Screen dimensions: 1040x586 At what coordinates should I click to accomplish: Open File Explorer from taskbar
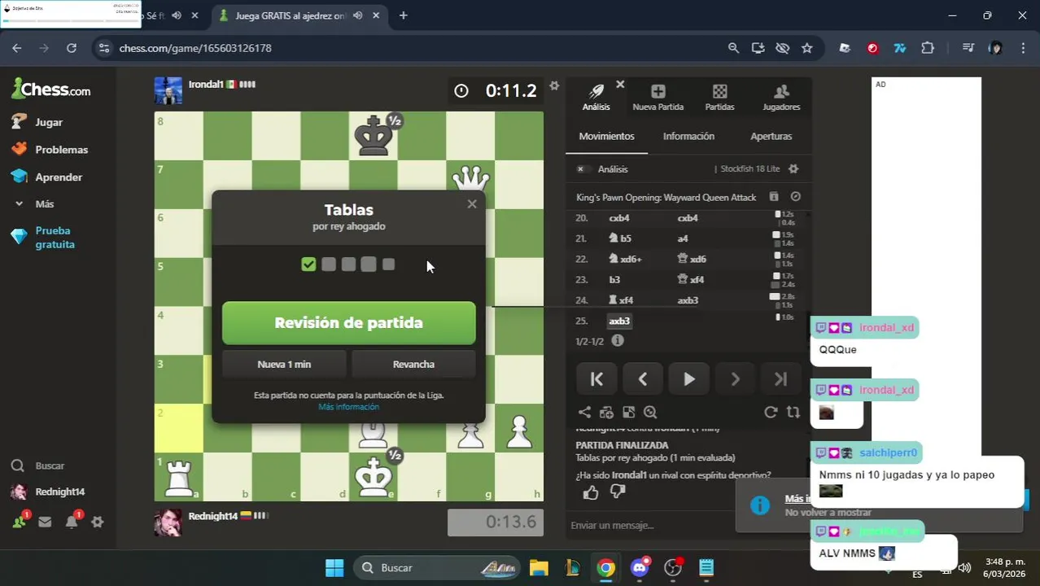pos(539,567)
